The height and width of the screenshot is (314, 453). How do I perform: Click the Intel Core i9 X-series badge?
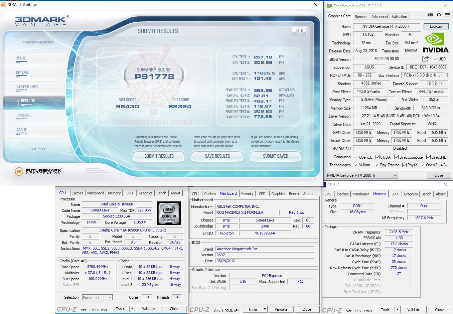pyautogui.click(x=168, y=213)
